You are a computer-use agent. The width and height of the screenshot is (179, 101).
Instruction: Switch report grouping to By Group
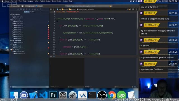click(x=27, y=12)
